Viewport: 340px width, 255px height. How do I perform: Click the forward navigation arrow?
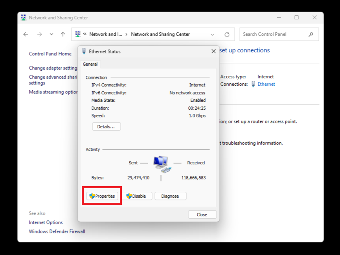click(x=39, y=34)
